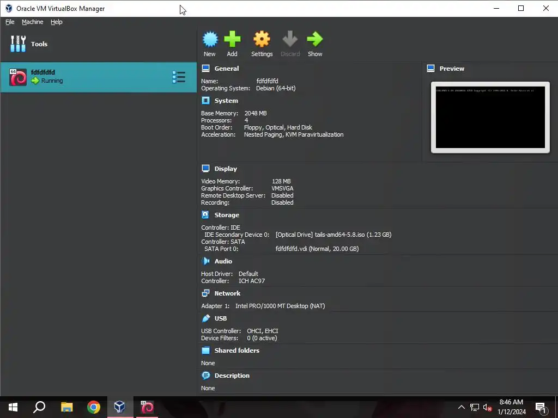Launch Chrome from the taskbar
The image size is (558, 418).
[94, 407]
